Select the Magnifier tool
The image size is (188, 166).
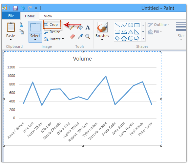click(88, 36)
